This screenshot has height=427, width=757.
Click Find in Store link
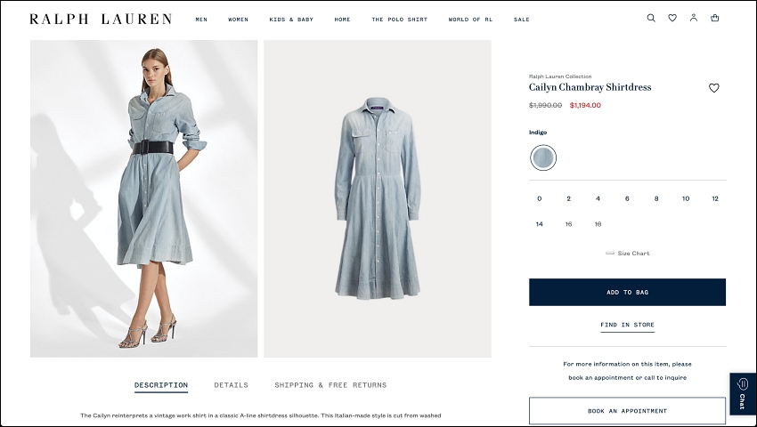coord(627,326)
